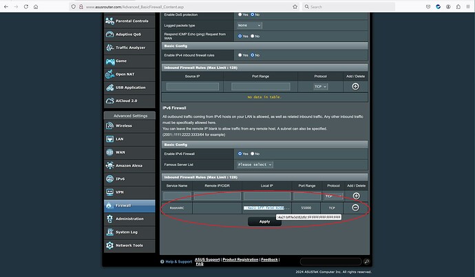Click the Remote IP/CIDR input field

[218, 196]
